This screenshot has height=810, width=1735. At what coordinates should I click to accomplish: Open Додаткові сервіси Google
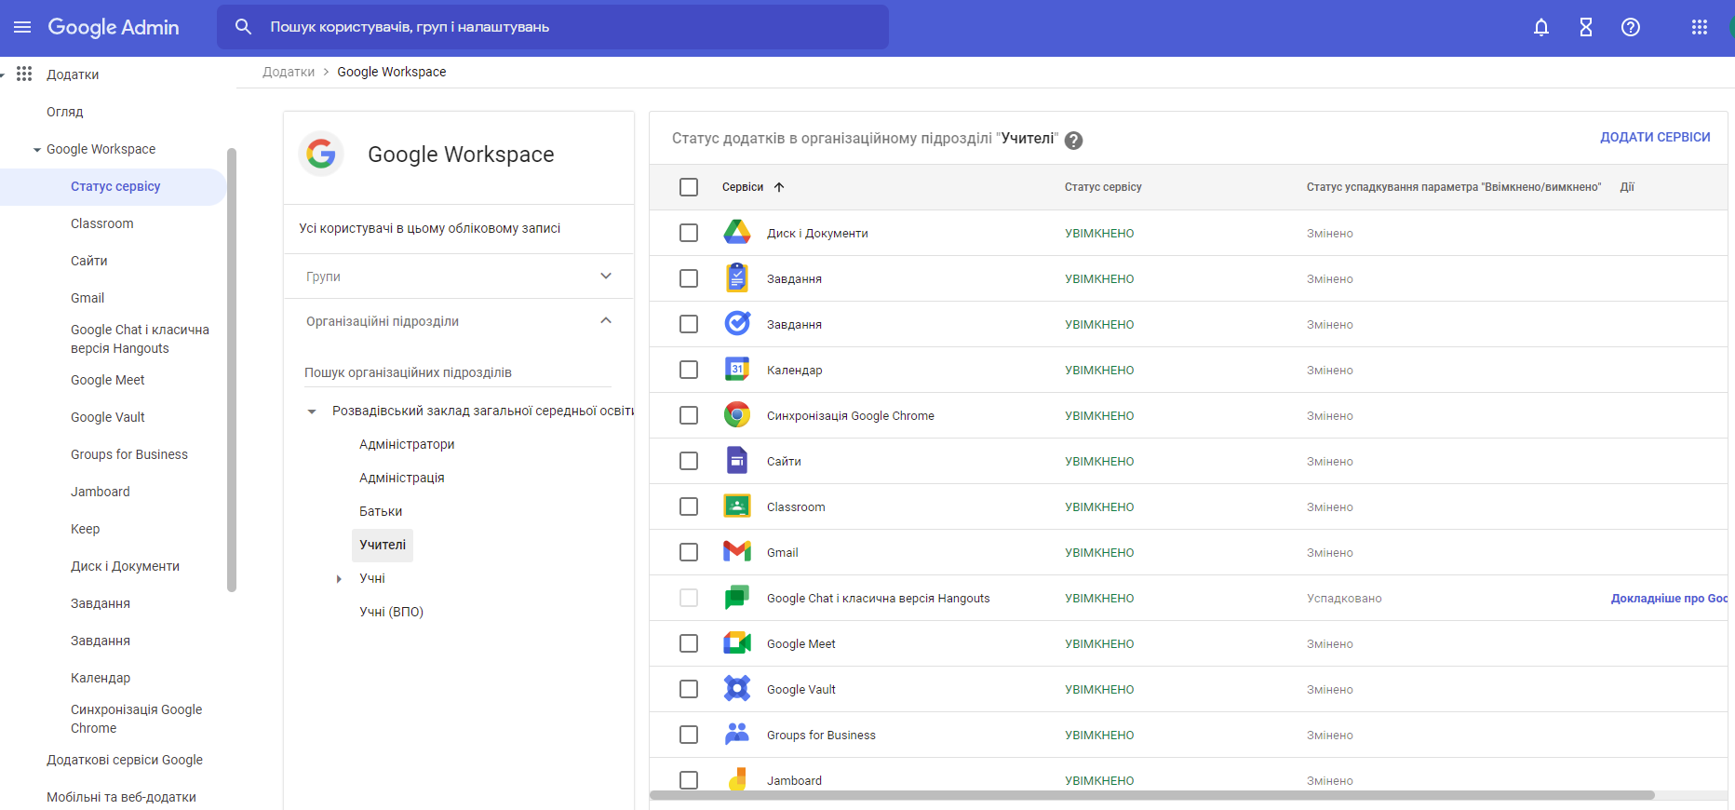125,760
